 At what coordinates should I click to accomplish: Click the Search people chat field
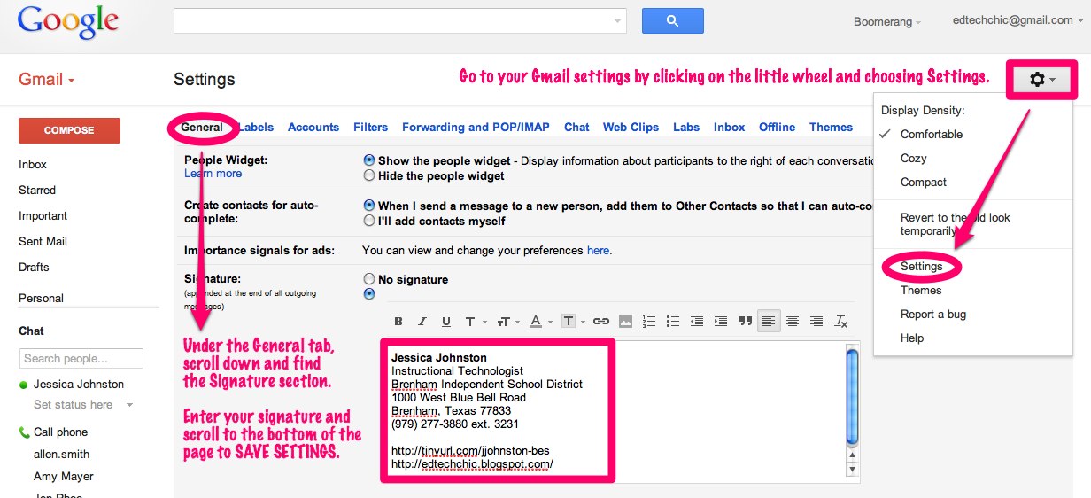81,359
